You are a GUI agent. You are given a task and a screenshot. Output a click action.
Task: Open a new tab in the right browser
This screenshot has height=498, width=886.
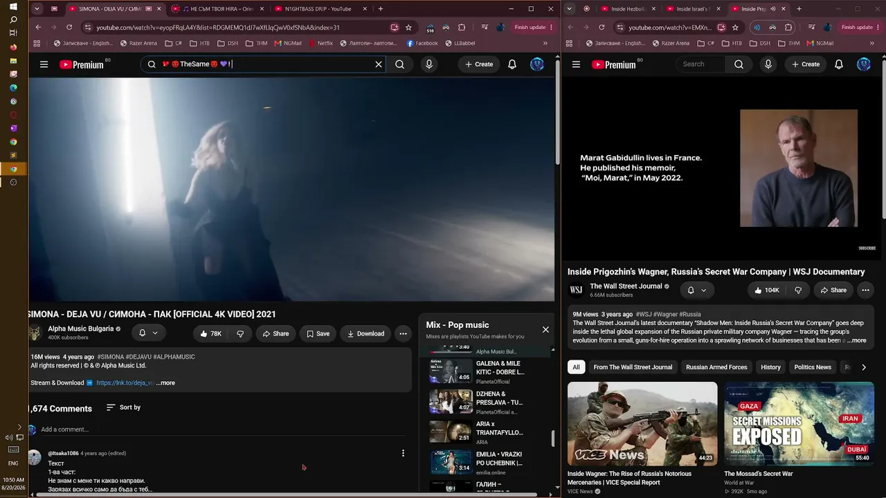point(799,9)
